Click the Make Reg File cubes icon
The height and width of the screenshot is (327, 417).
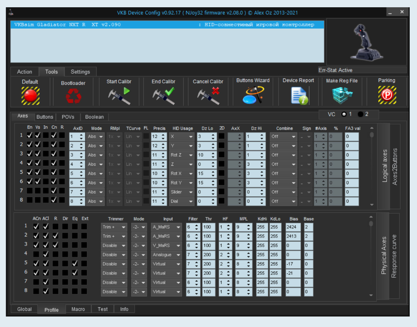pyautogui.click(x=342, y=95)
